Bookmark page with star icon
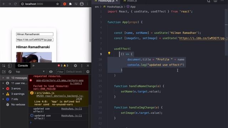228x128 pixels. 58,4
